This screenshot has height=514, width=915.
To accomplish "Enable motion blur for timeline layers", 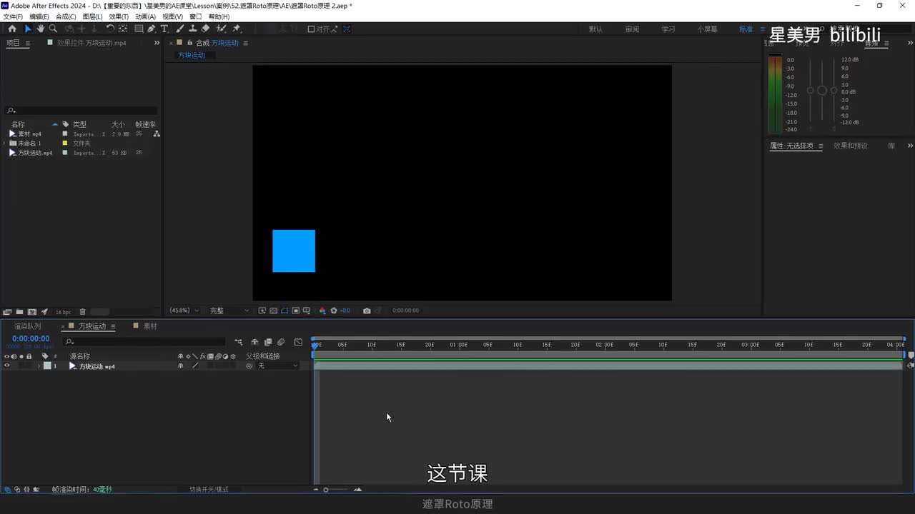I will 281,342.
